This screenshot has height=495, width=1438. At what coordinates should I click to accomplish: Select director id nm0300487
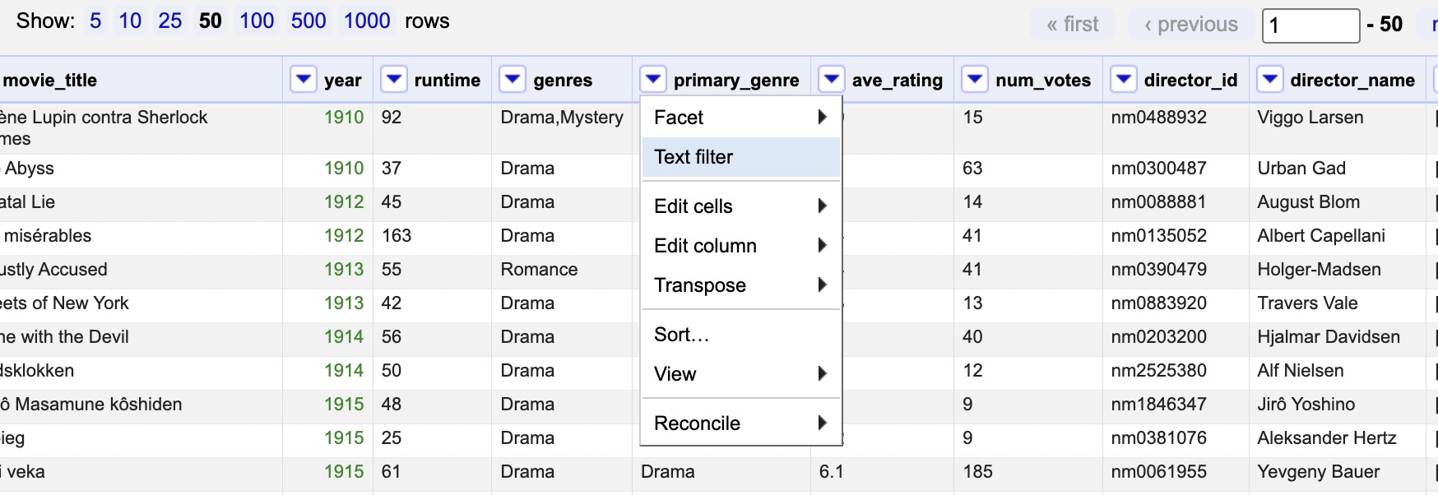click(1158, 169)
